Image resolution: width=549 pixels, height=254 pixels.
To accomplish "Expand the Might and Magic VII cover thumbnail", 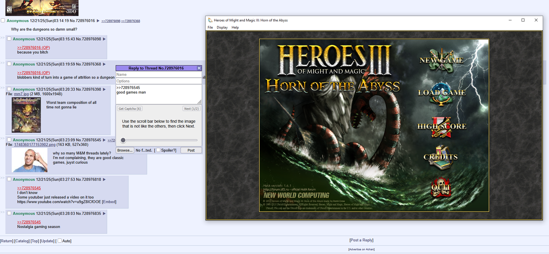I will click(x=26, y=115).
